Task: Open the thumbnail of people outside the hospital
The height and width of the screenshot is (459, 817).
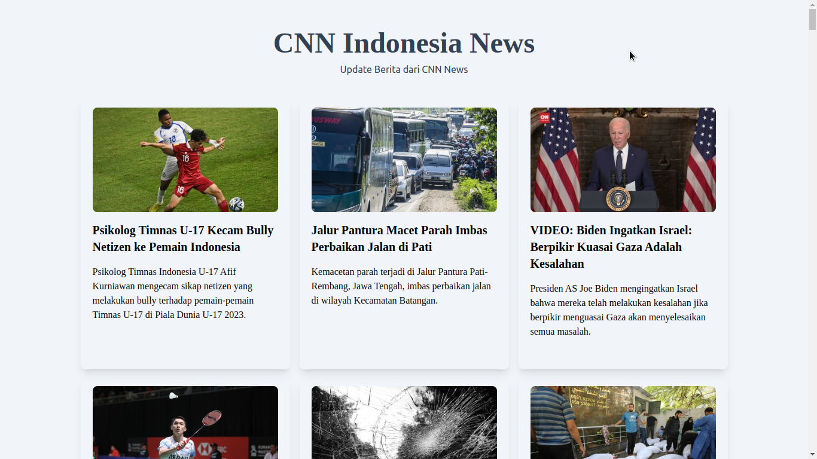Action: 623,423
